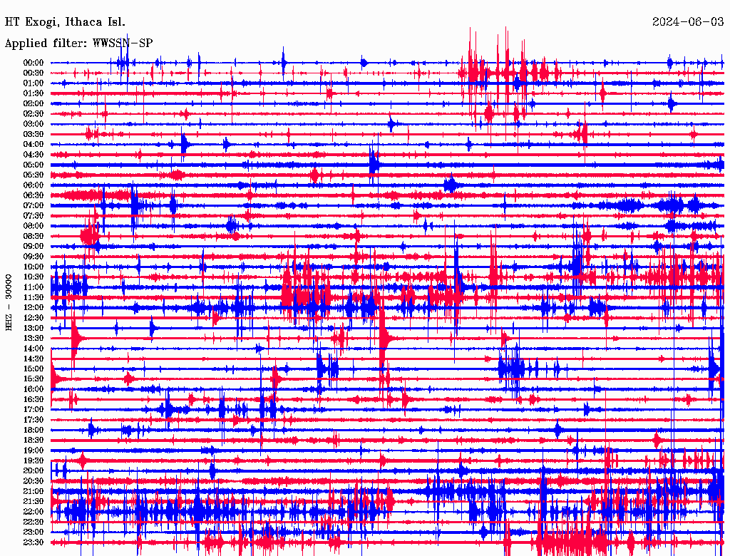This screenshot has height=556, width=730.
Task: Click the 18:00 time label
Action: pos(34,430)
